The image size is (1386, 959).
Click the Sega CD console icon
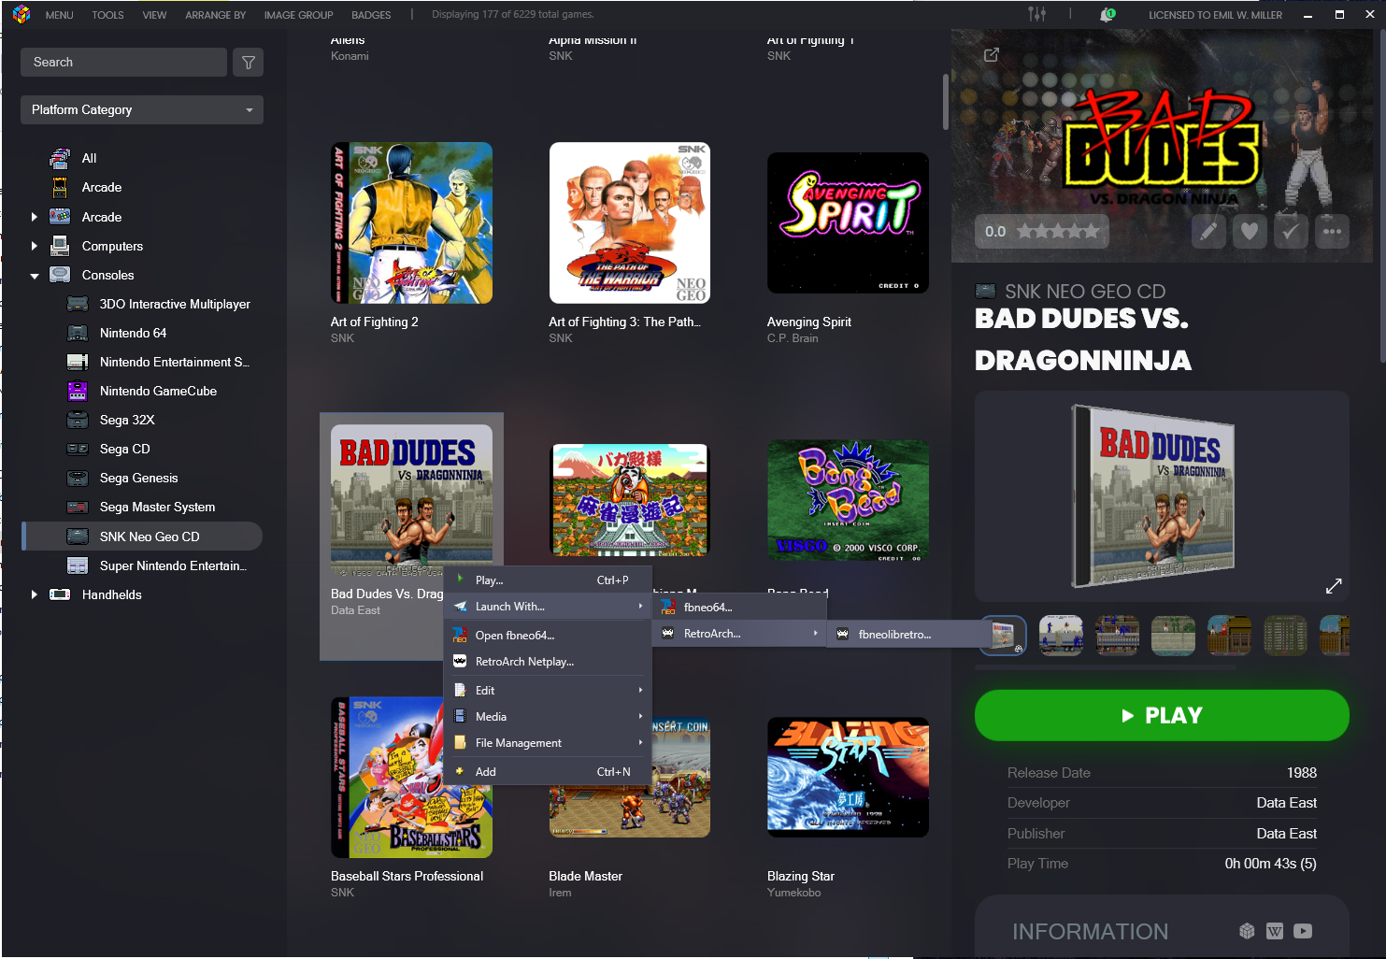point(78,449)
